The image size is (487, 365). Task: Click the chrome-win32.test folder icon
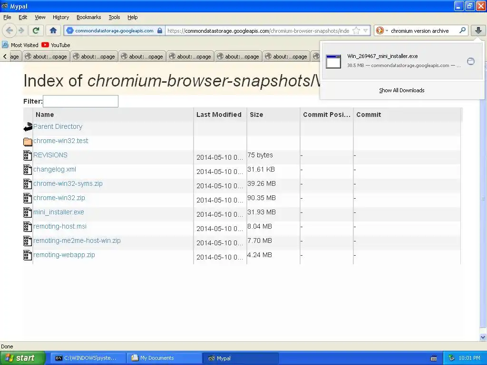pyautogui.click(x=28, y=142)
